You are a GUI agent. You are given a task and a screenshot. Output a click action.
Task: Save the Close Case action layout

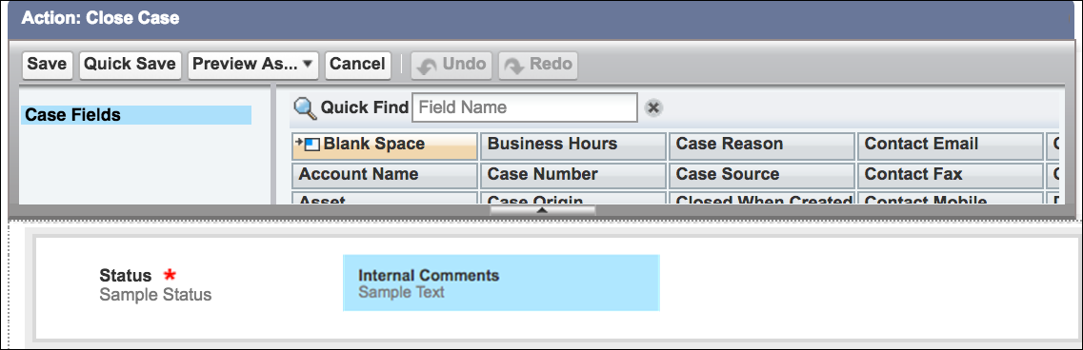pos(47,65)
